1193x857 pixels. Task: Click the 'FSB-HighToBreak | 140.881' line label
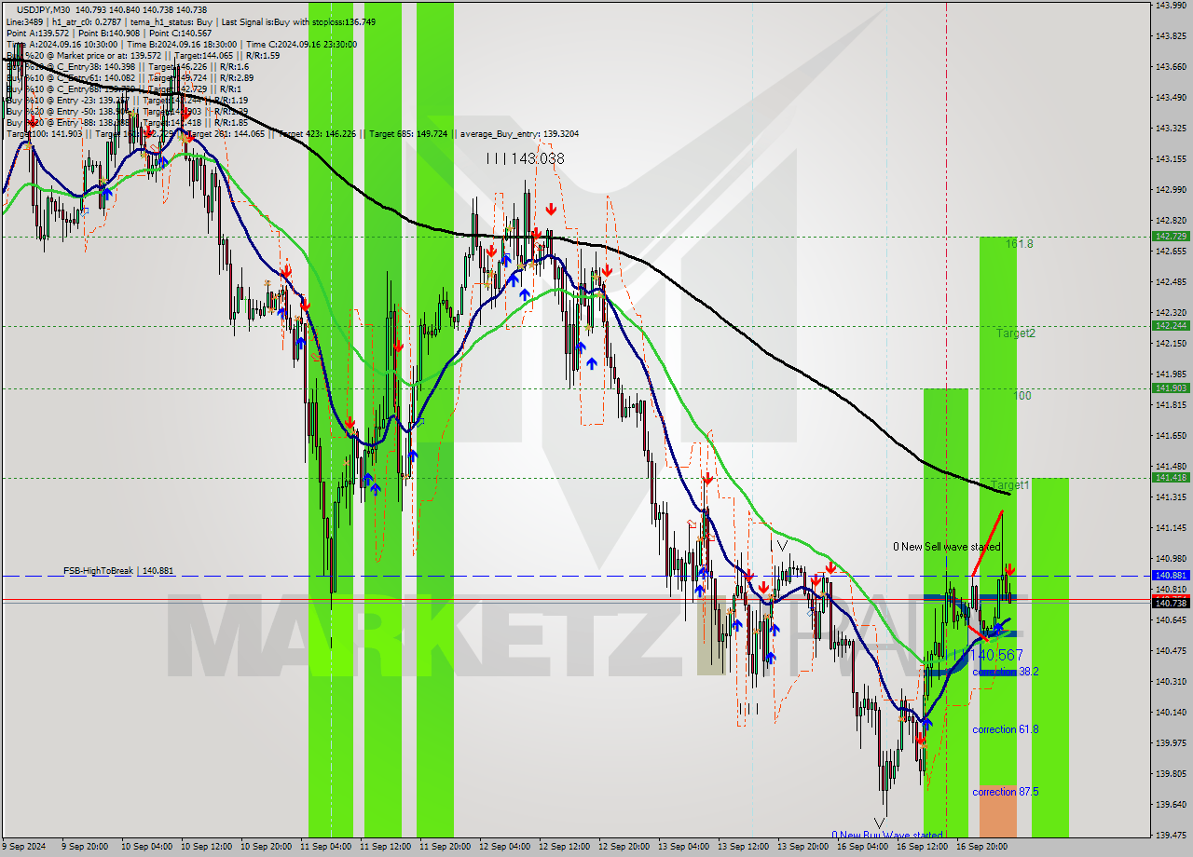pos(118,570)
